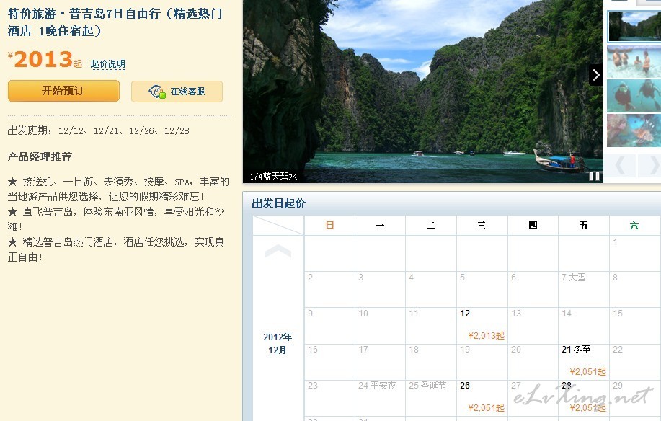Click calendar date 29
This screenshot has width=661, height=421.
coord(618,386)
